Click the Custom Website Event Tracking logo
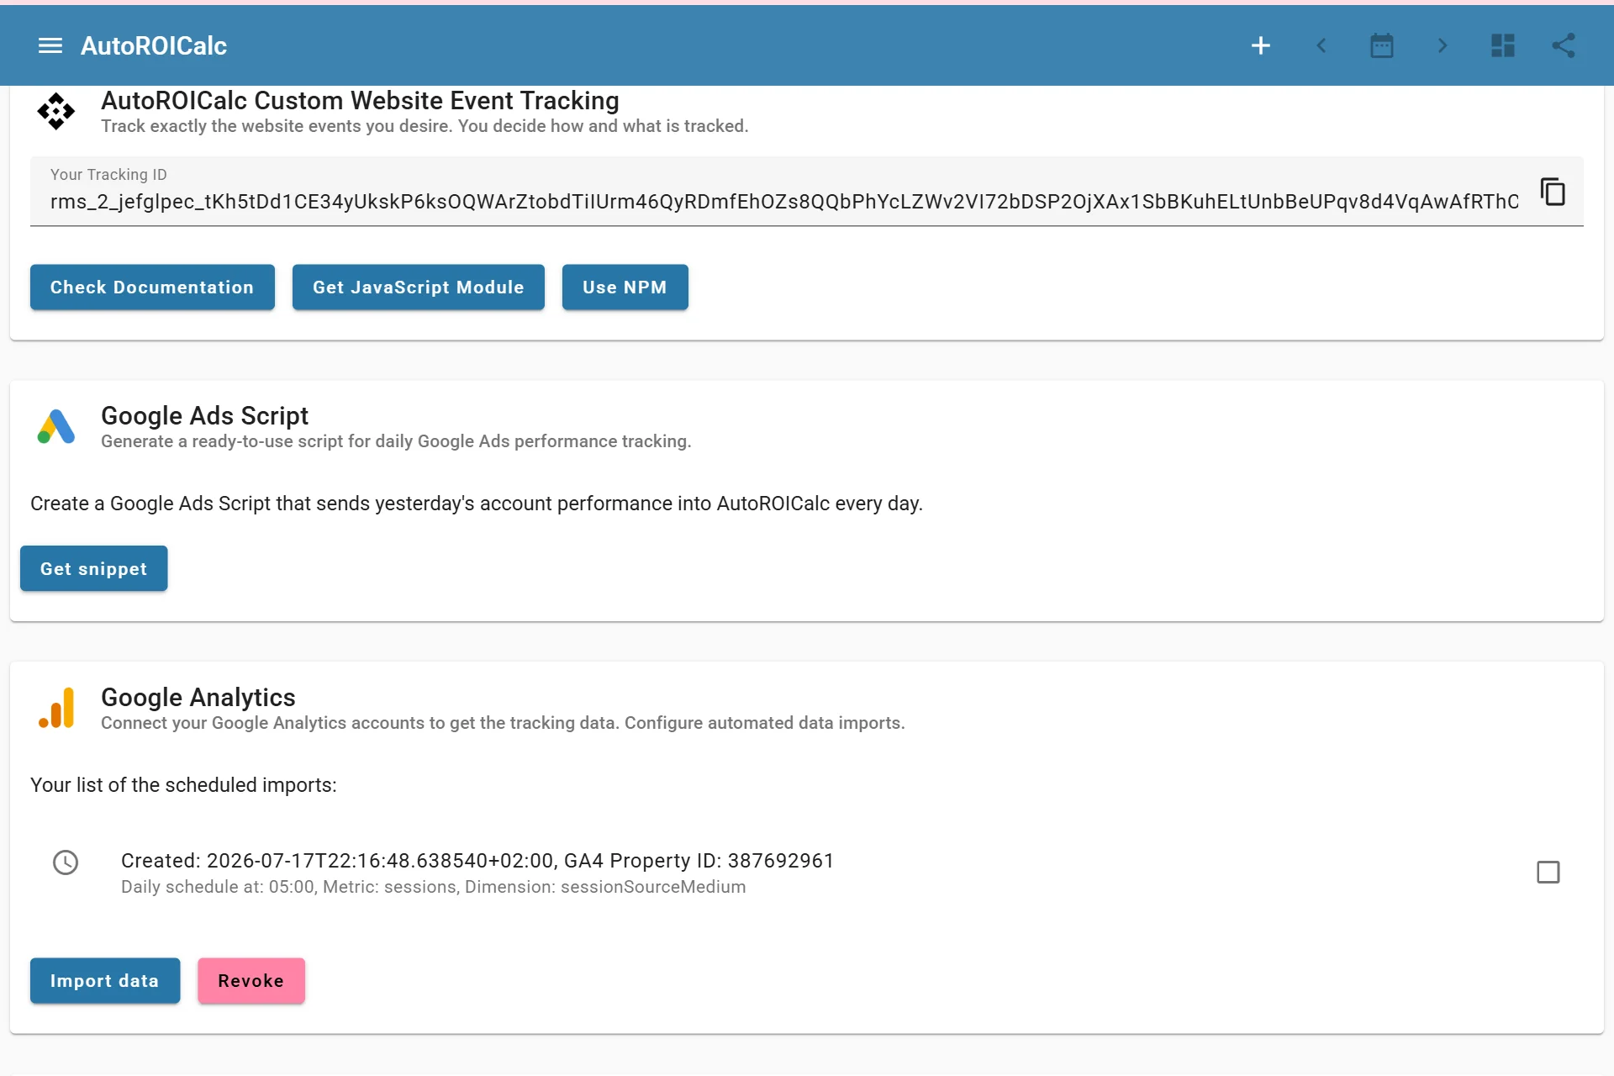The height and width of the screenshot is (1076, 1614). (x=56, y=111)
